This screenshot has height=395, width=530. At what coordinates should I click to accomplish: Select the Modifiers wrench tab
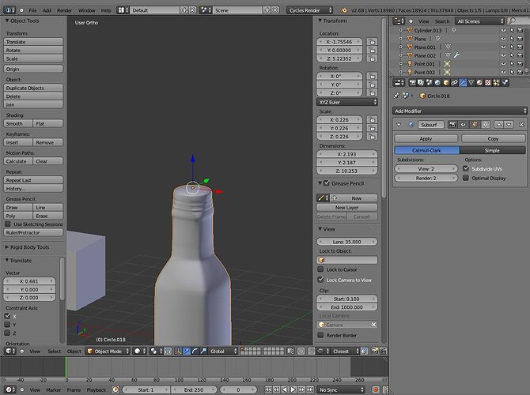point(463,83)
